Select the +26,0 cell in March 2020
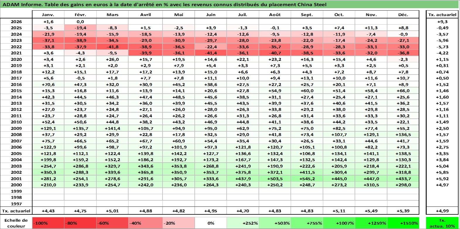Screen dimensions: 460x229 112,59
